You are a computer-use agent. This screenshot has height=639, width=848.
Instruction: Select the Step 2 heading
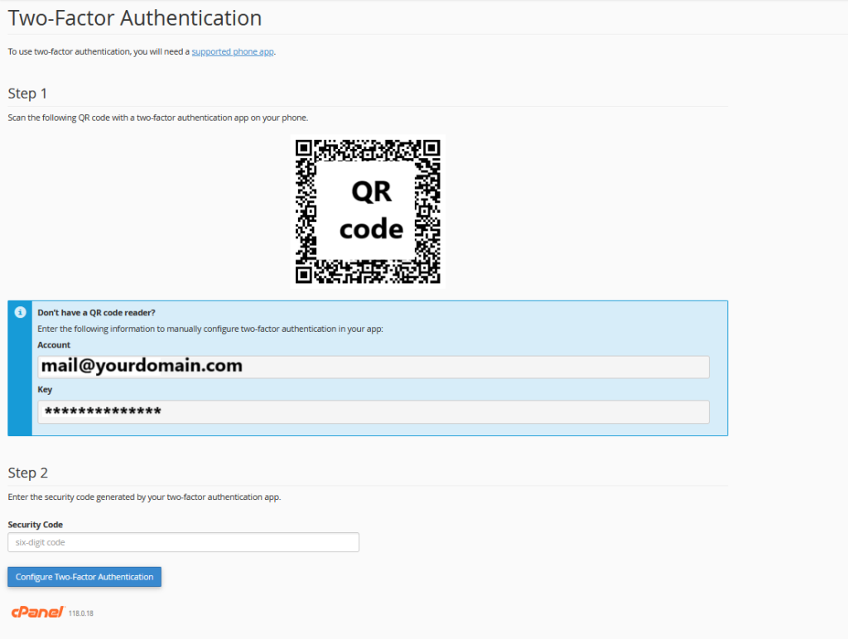28,473
